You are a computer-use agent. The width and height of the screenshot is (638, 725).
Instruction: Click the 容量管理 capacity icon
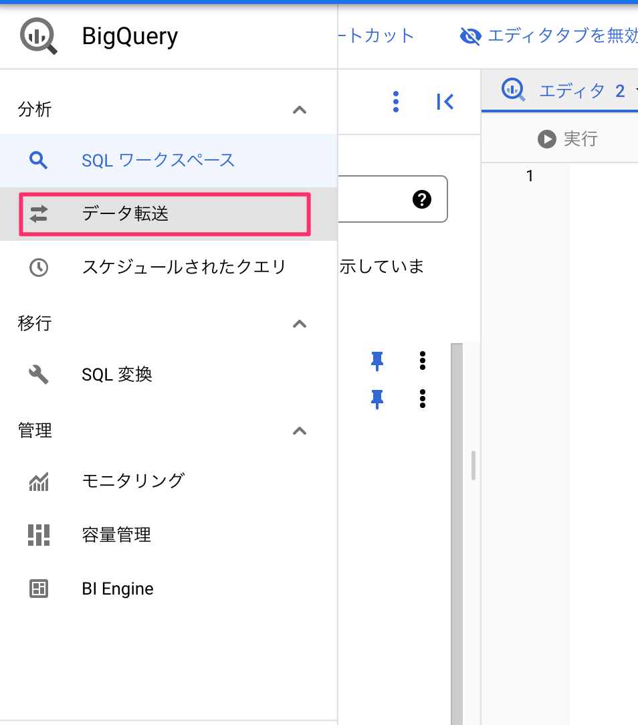click(x=38, y=535)
